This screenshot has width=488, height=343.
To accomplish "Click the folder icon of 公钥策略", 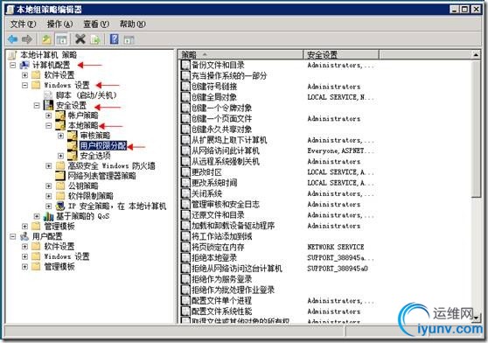I will (60, 185).
